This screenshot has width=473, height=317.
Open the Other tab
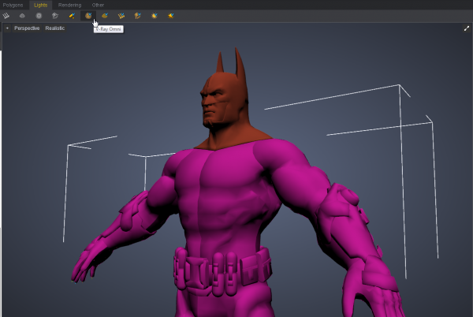(98, 5)
